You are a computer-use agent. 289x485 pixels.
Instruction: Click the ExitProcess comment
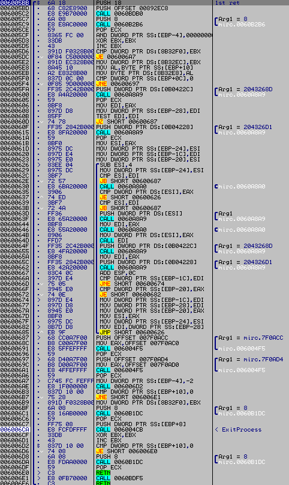pyautogui.click(x=242, y=430)
